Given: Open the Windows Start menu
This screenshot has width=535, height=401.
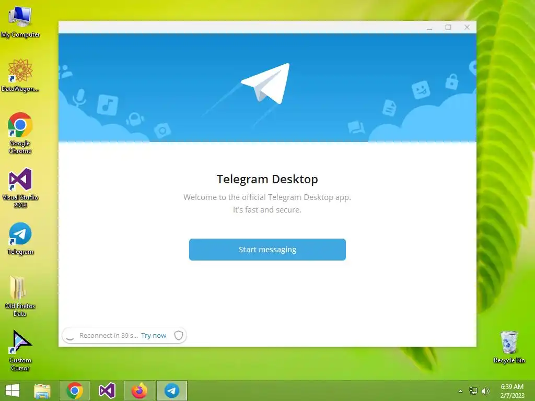Looking at the screenshot, I should point(13,391).
